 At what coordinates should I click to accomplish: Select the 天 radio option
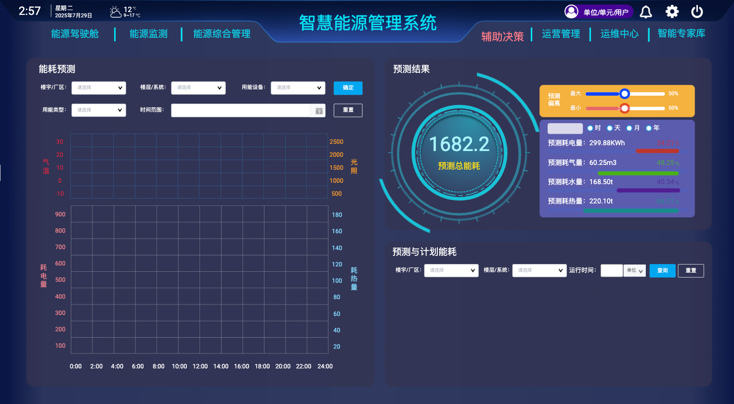(x=610, y=128)
